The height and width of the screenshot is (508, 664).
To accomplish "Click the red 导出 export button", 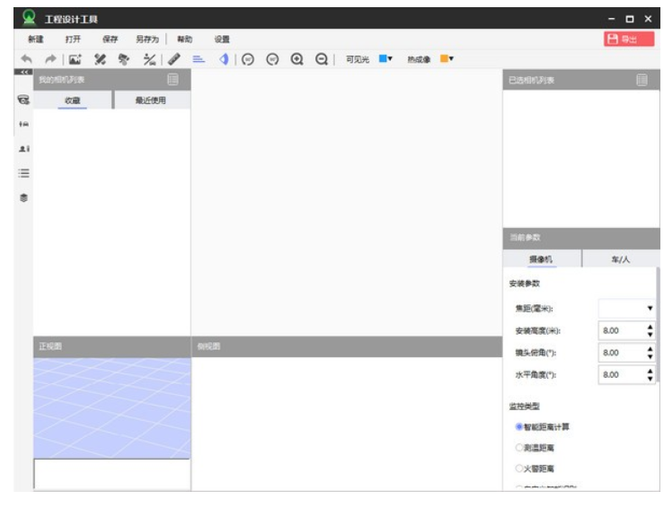I will pyautogui.click(x=629, y=39).
